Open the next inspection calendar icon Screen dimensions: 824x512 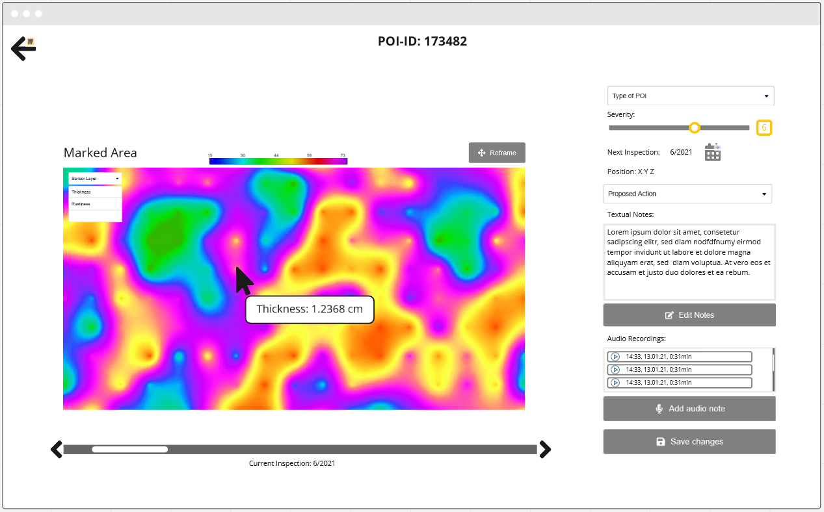(x=713, y=152)
